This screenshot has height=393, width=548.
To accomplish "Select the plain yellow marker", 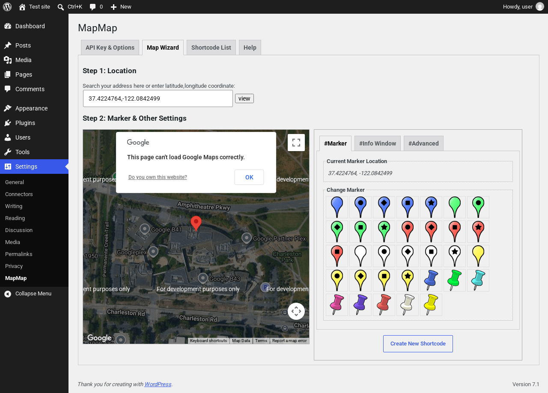I will tap(478, 256).
